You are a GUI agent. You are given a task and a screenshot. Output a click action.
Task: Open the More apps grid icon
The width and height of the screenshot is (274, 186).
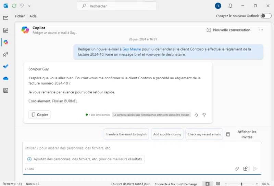tap(5, 90)
